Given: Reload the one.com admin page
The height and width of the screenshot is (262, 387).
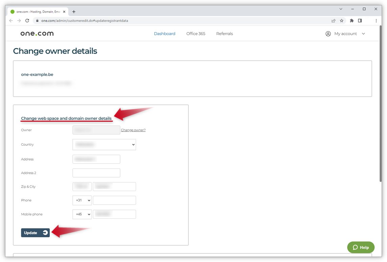Looking at the screenshot, I should [27, 20].
